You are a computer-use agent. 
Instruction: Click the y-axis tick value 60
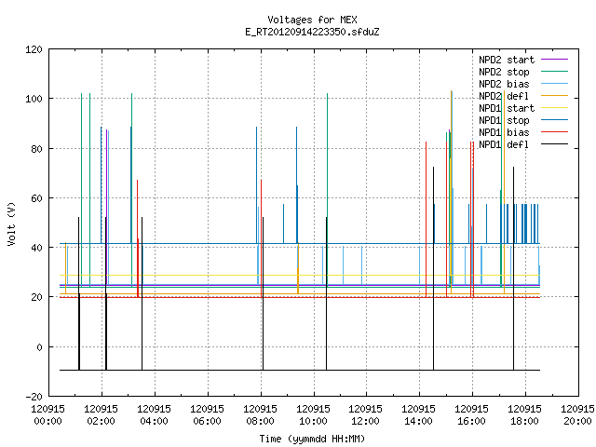point(36,198)
